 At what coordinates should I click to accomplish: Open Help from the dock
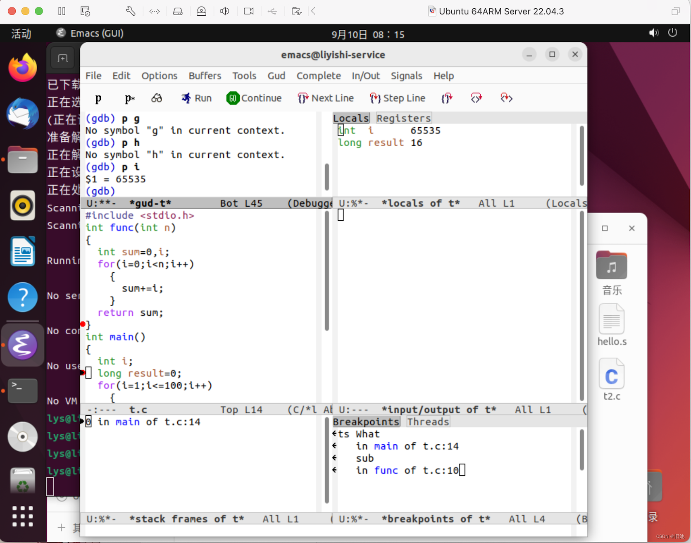coord(23,297)
